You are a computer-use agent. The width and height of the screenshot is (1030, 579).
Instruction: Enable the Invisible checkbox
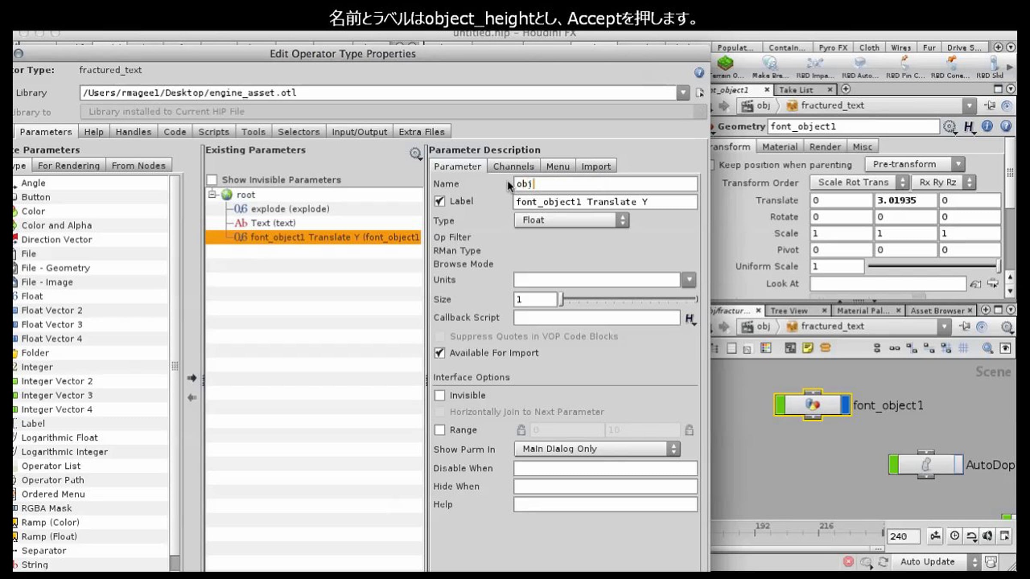(439, 395)
